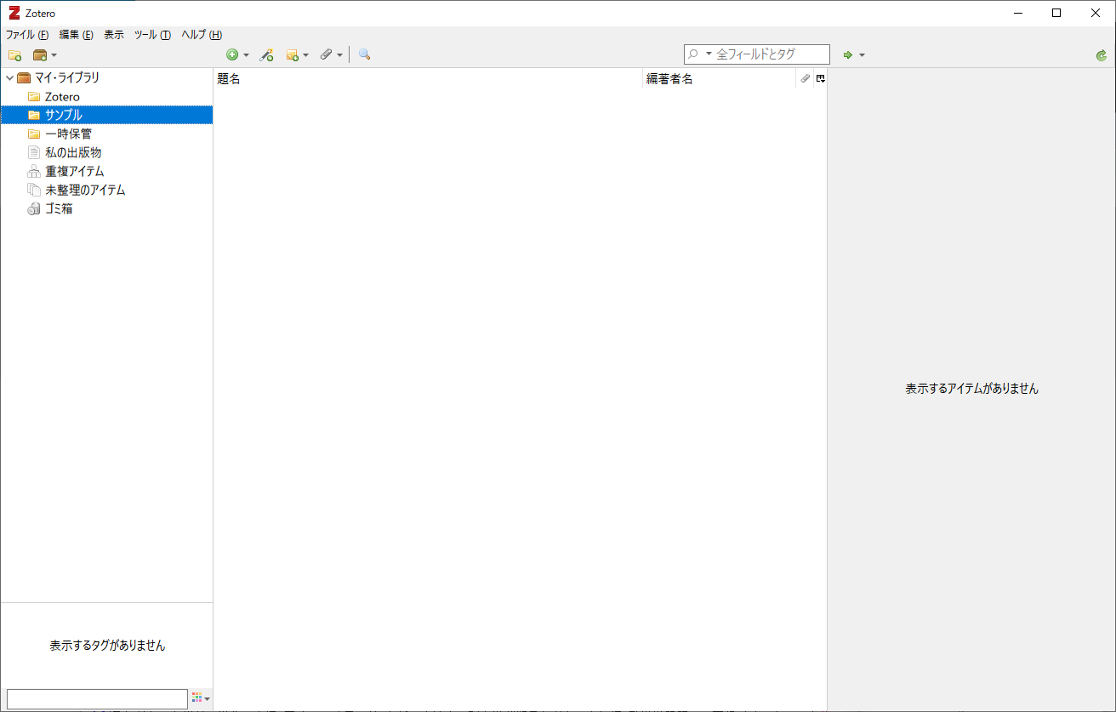Screen dimensions: 1116x712
Task: Open the New Library dropdown button
Action: [44, 54]
